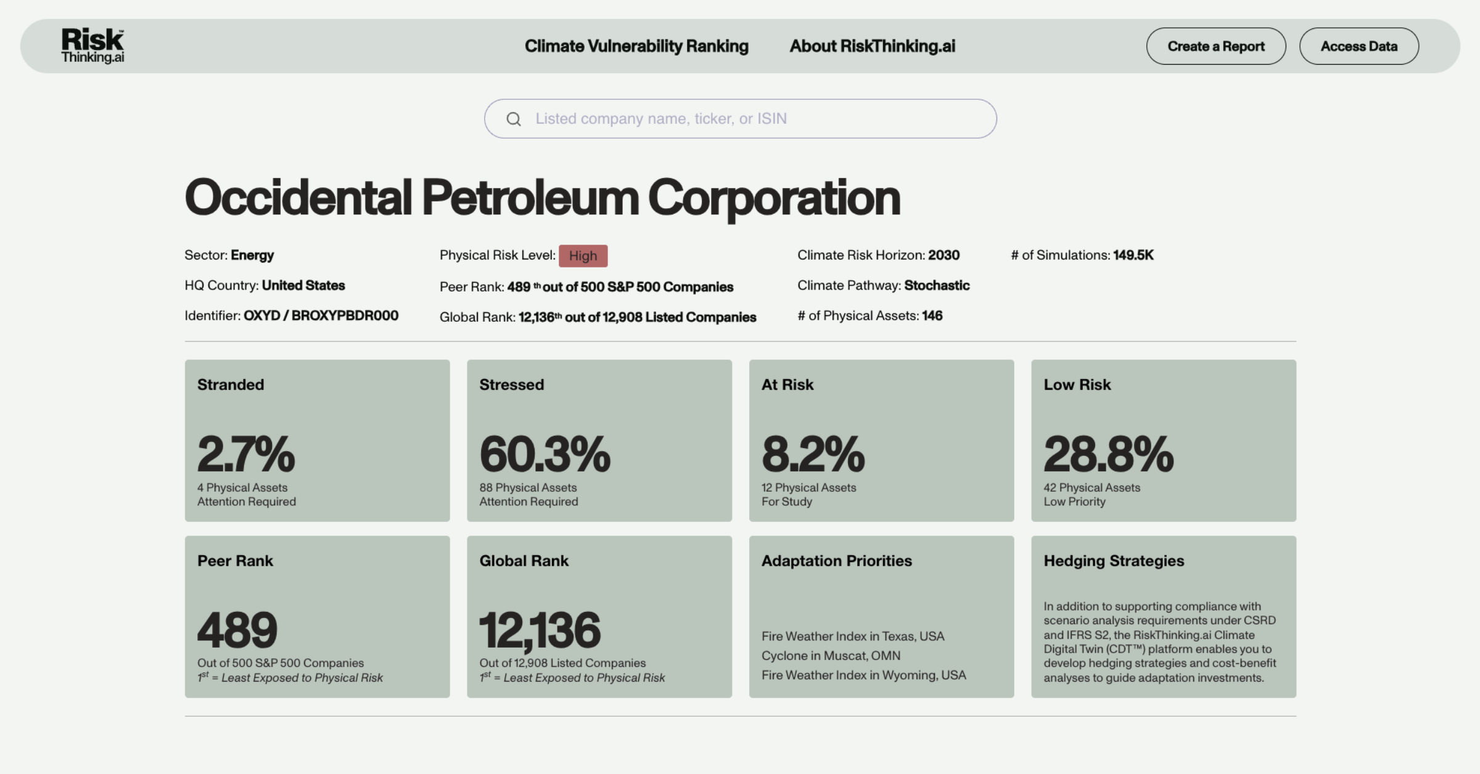Open About RiskThinking.ai menu item
Viewport: 1480px width, 774px height.
(x=873, y=46)
